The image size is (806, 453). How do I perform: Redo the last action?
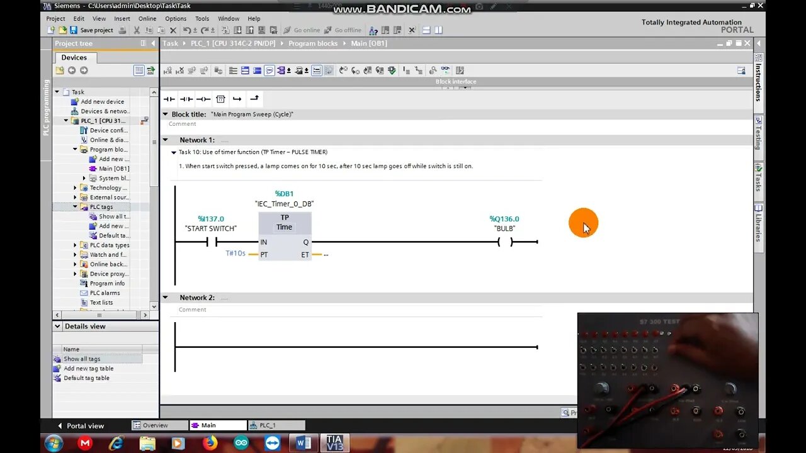(206, 30)
